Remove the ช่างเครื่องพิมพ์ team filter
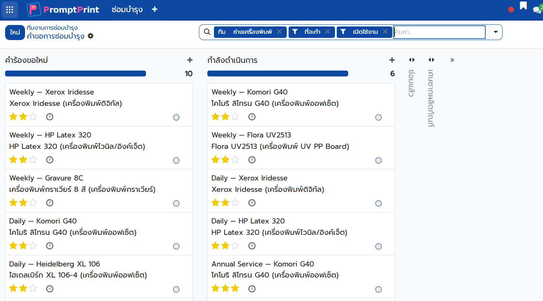Image resolution: width=543 pixels, height=301 pixels. coord(279,32)
